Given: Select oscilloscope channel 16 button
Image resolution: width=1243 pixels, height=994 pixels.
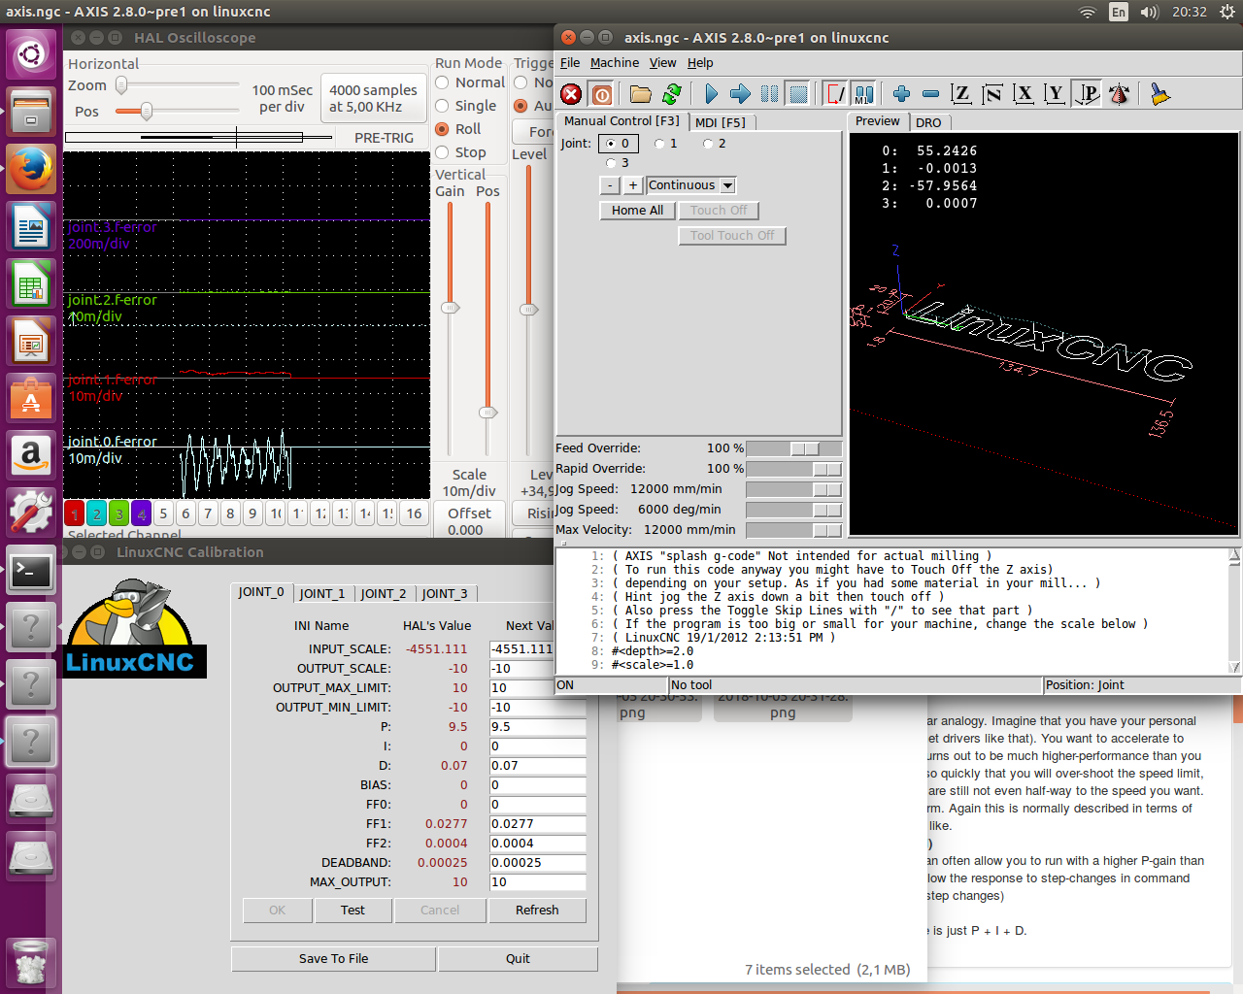Looking at the screenshot, I should 415,514.
